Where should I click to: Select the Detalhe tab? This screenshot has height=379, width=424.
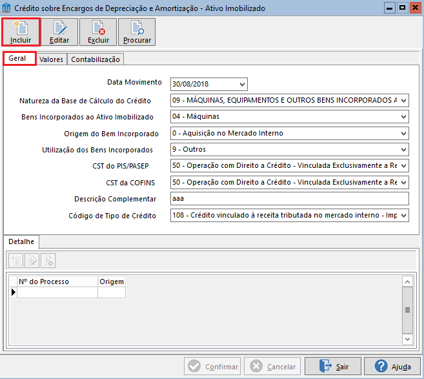[21, 241]
